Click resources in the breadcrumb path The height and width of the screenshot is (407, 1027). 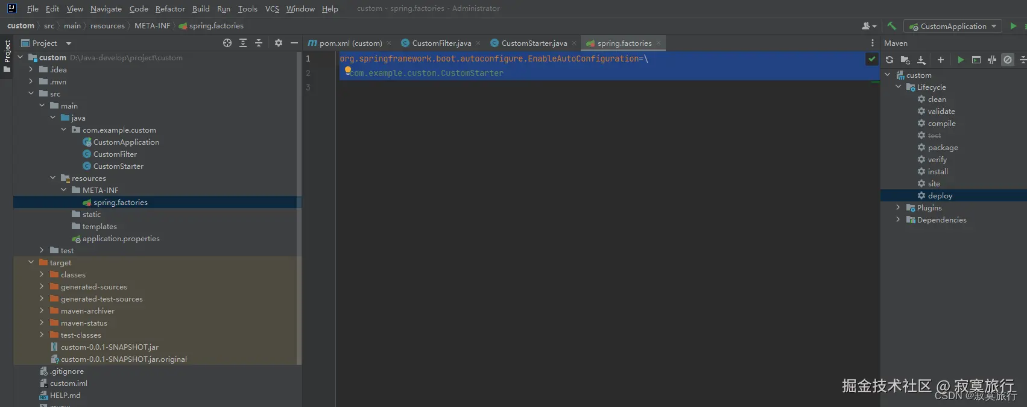click(x=107, y=26)
